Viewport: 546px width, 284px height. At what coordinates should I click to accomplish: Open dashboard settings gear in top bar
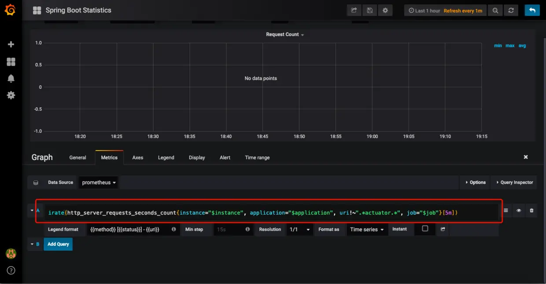pyautogui.click(x=385, y=10)
